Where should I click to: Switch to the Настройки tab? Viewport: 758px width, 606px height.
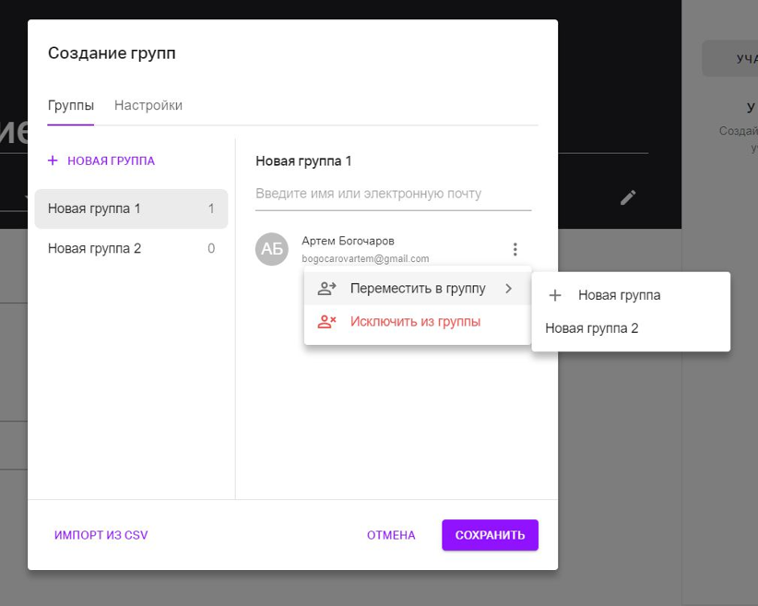[x=148, y=105]
